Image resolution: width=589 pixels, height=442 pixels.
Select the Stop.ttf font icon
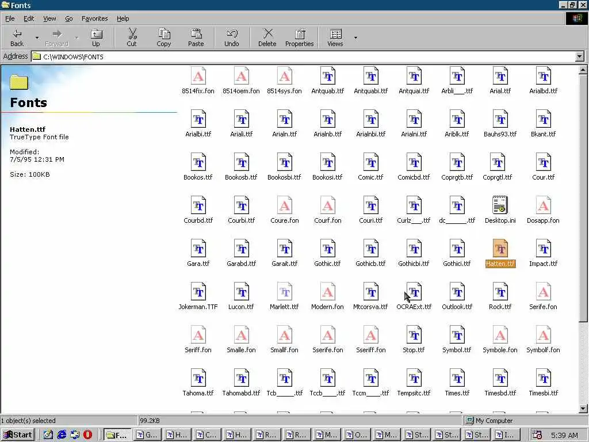[x=414, y=335]
